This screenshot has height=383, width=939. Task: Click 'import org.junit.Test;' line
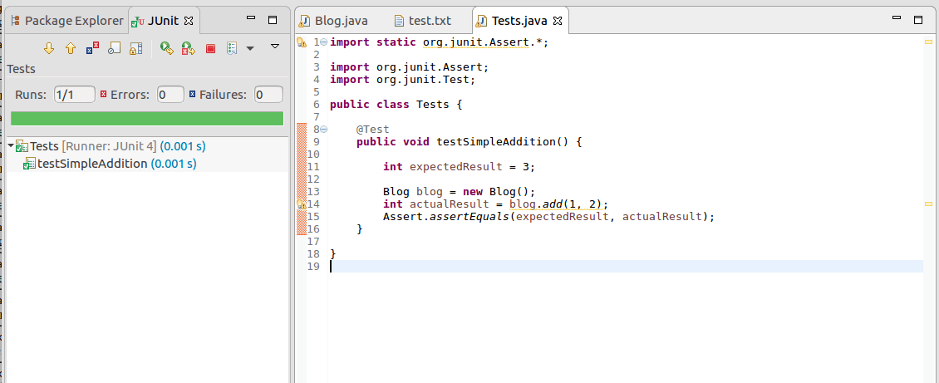tap(402, 80)
